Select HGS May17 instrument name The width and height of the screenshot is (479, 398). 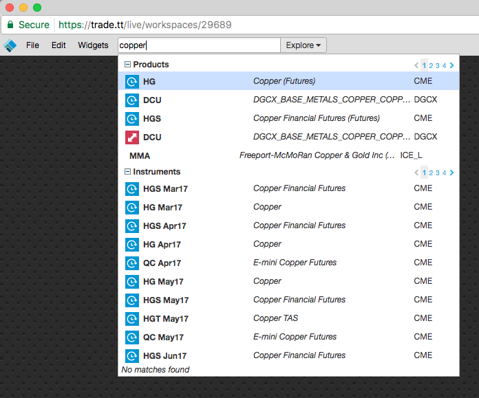pos(166,300)
